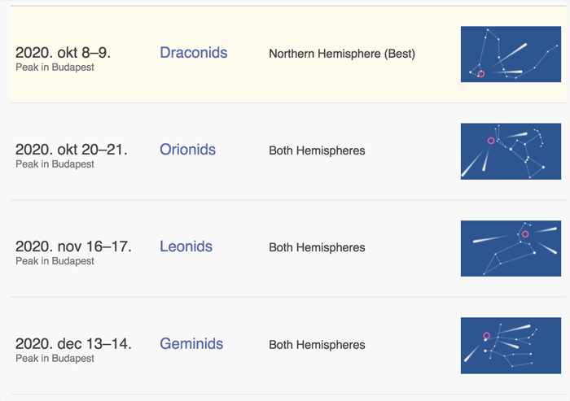Viewport: 570px width, 401px height.
Task: Select the 2020. okt 8–9. date
Action: [63, 53]
